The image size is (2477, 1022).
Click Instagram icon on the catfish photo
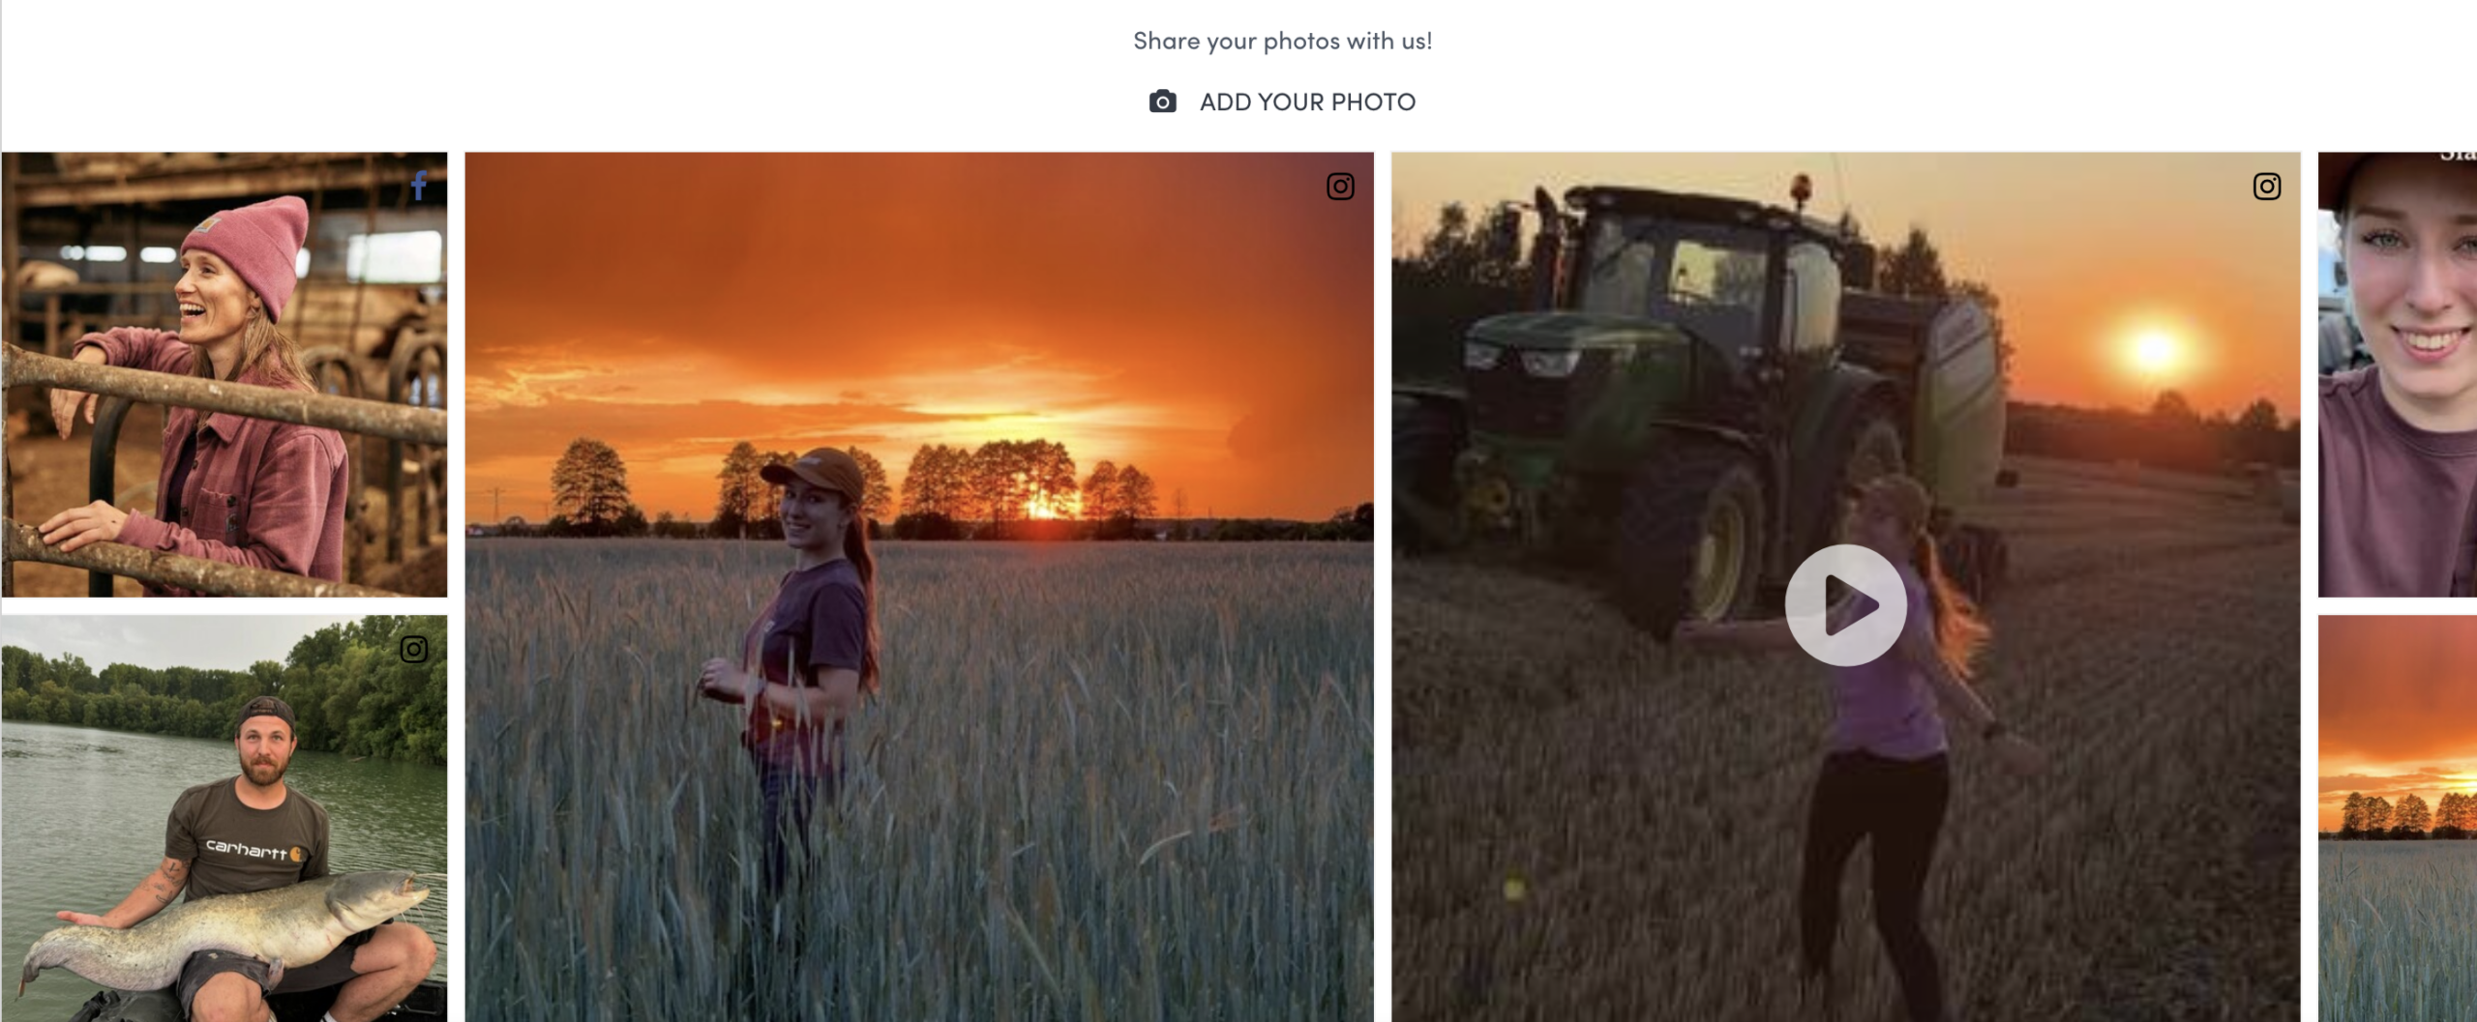414,650
